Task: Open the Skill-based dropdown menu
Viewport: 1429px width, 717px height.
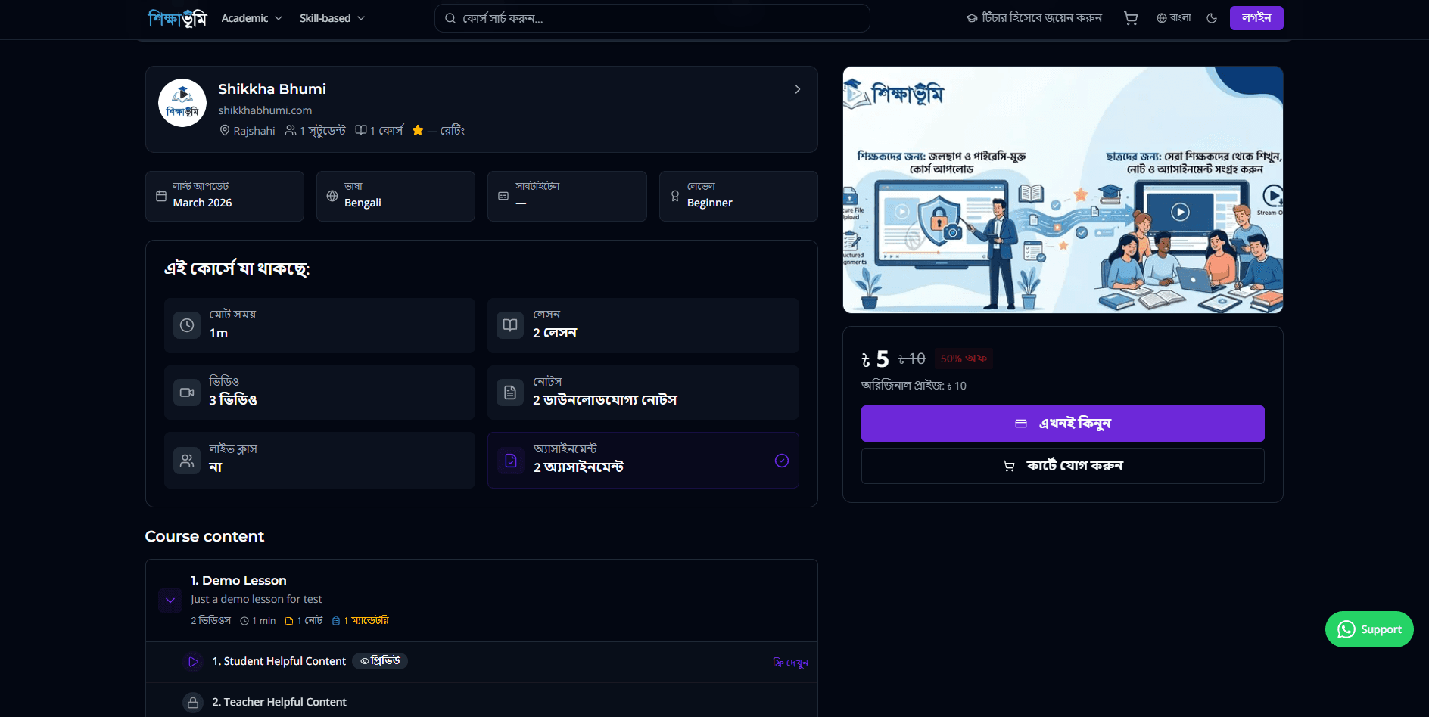Action: click(332, 18)
